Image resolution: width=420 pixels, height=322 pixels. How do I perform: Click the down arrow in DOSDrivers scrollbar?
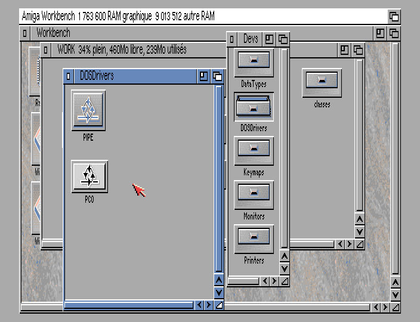click(219, 292)
